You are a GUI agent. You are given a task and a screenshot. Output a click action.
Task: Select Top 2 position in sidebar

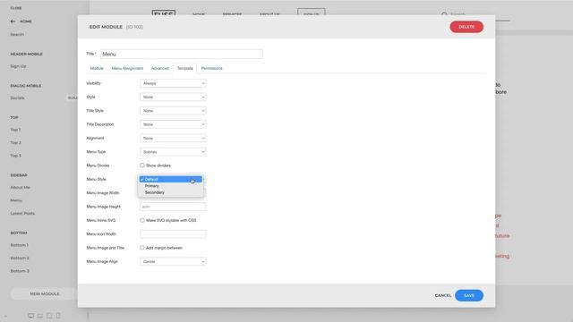point(16,143)
